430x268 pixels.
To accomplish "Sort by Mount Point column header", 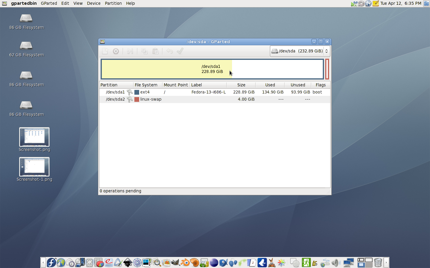I will click(176, 85).
